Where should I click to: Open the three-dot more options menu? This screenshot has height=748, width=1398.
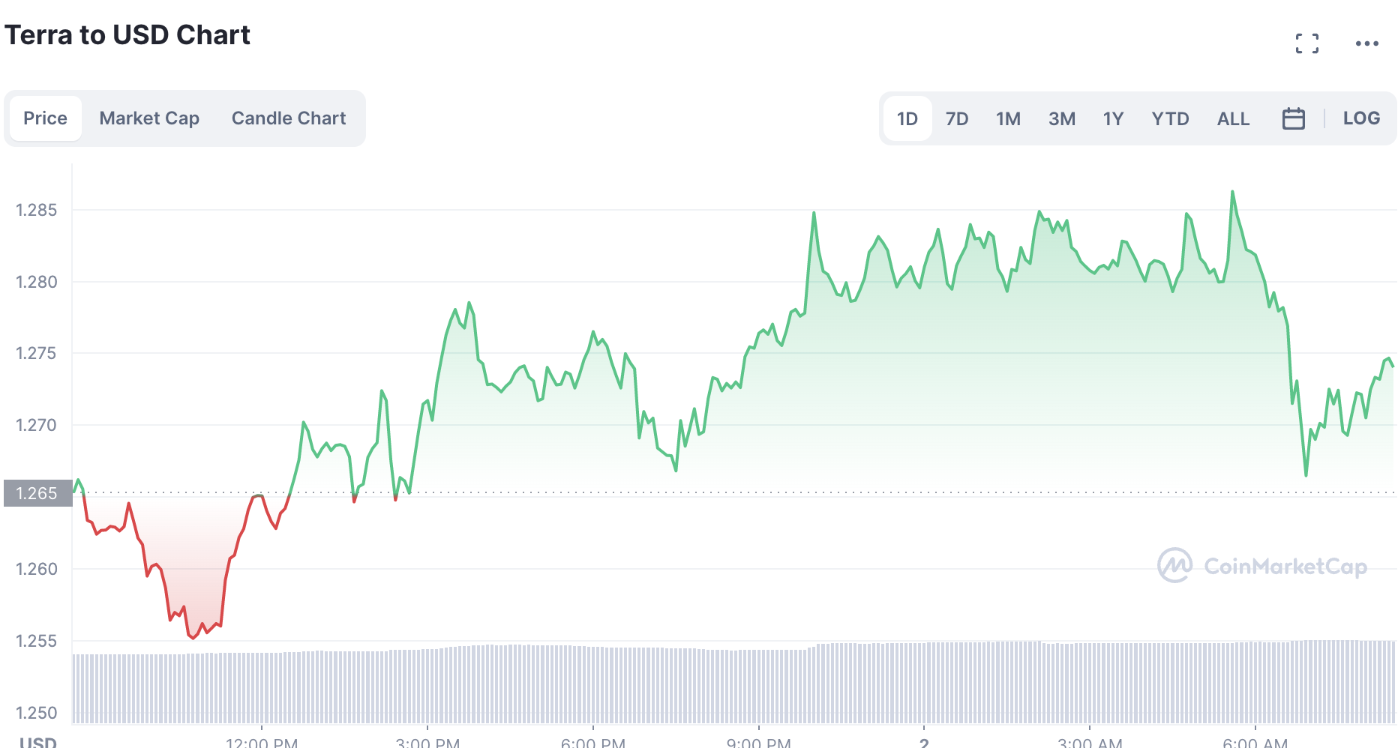(1367, 43)
